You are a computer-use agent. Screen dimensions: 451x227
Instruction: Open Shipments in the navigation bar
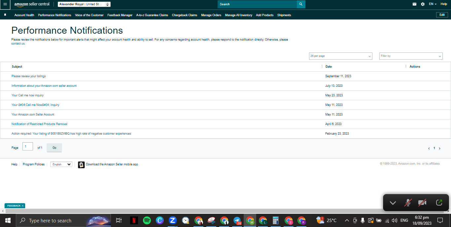pyautogui.click(x=284, y=15)
